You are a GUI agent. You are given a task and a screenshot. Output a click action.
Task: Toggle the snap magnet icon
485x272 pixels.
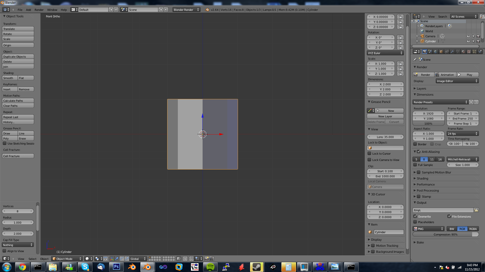pos(191,259)
